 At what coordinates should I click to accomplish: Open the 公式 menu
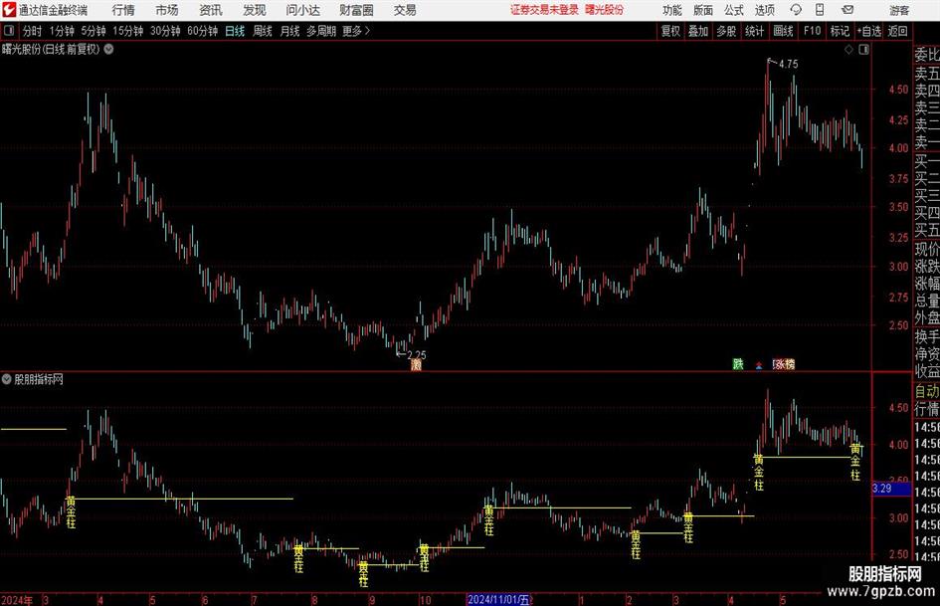point(734,10)
